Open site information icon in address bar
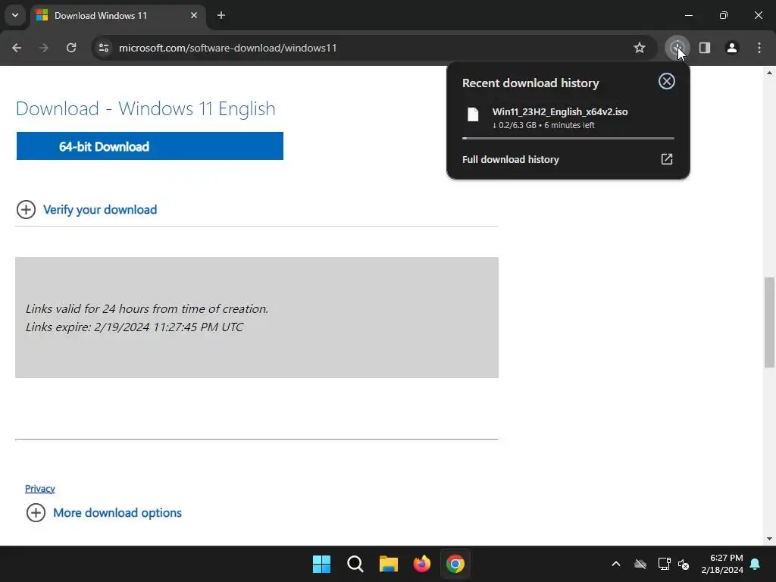The image size is (776, 582). tap(104, 48)
